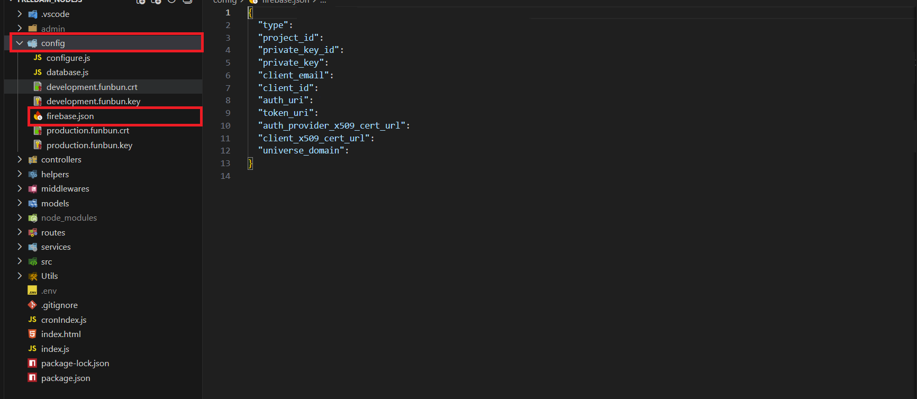Collapse the config folder chevron
Image resolution: width=917 pixels, height=399 pixels.
coord(20,43)
